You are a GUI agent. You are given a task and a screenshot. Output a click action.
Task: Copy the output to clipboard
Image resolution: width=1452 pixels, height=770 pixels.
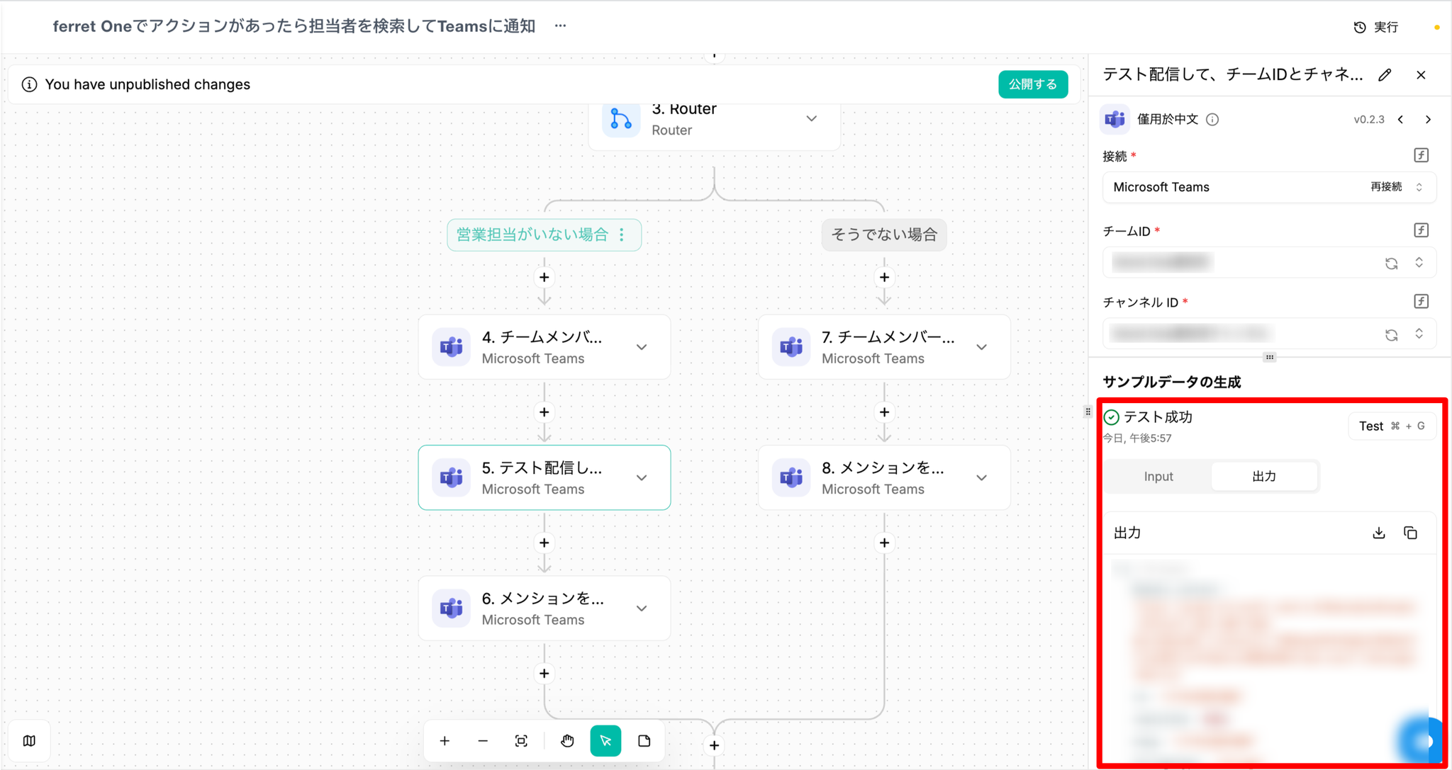[x=1410, y=533]
